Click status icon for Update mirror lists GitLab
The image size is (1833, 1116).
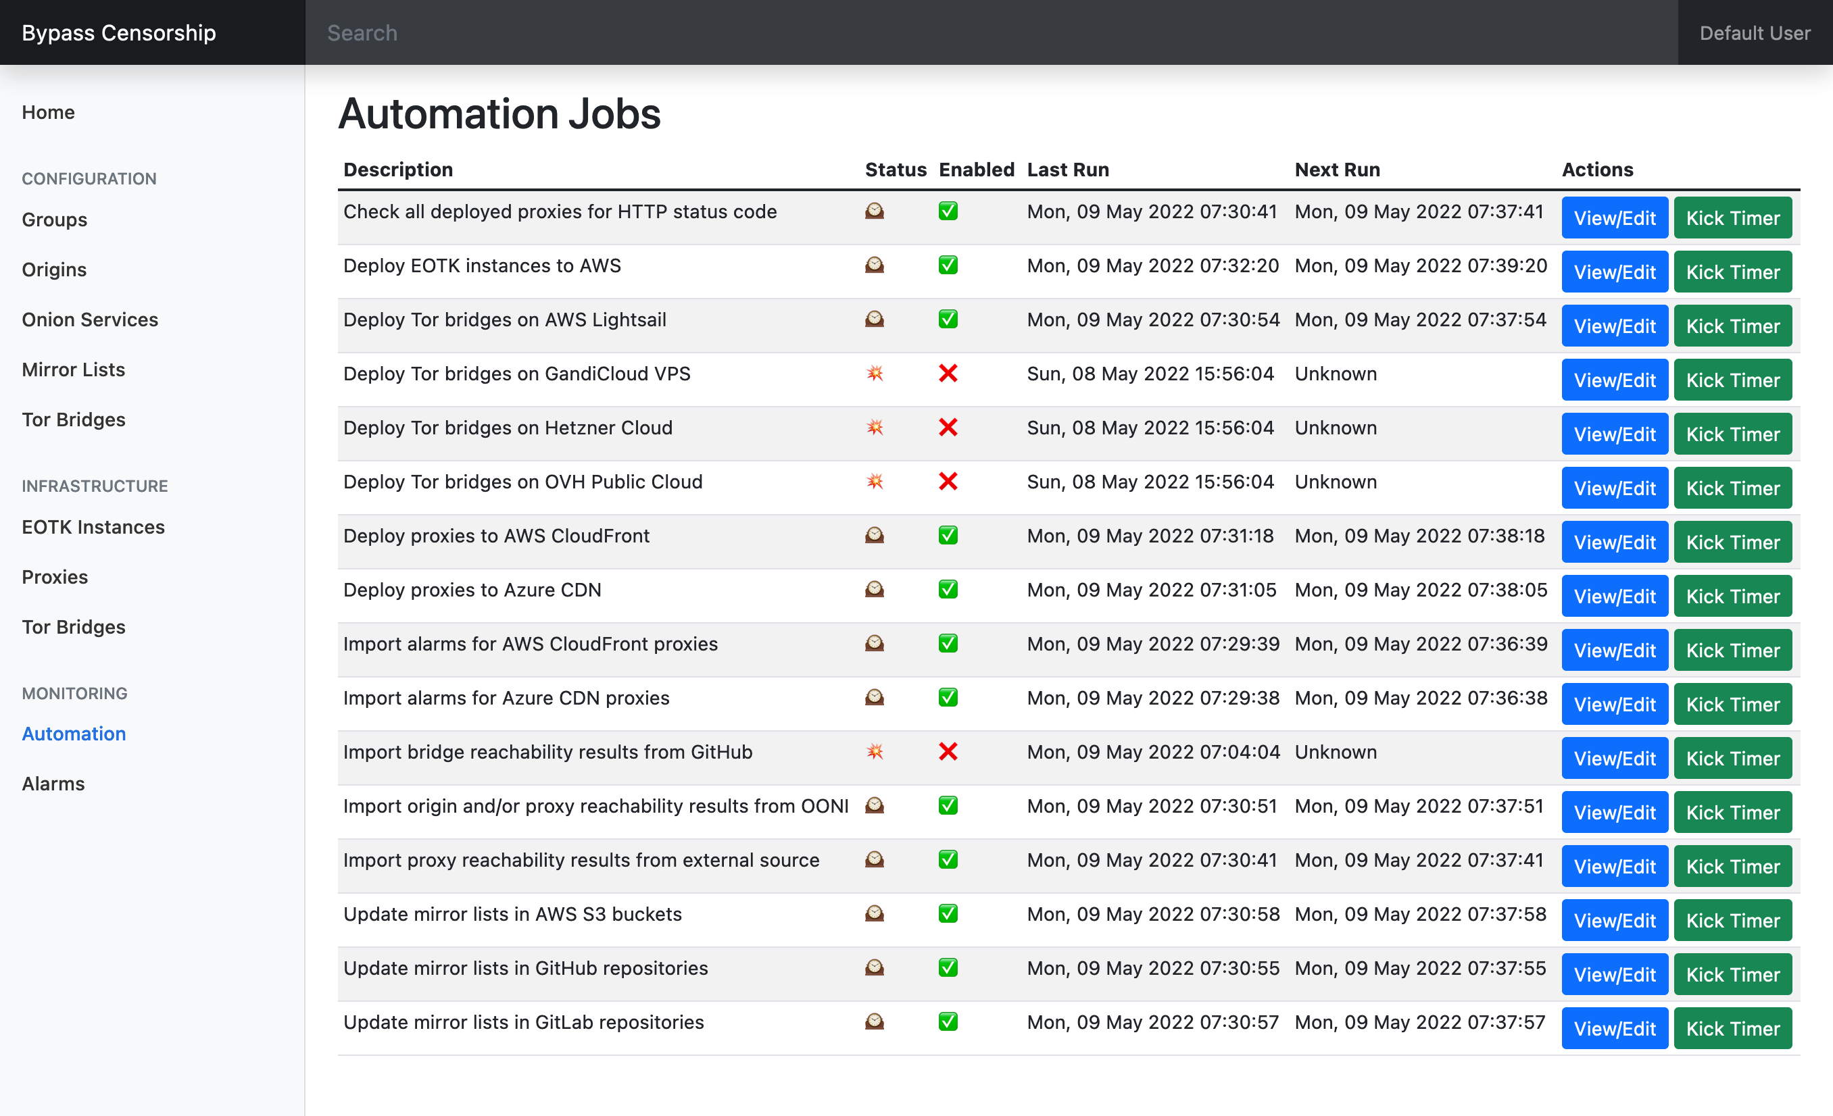click(x=874, y=1021)
